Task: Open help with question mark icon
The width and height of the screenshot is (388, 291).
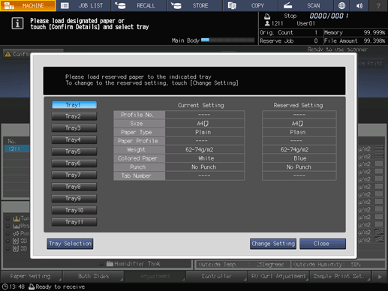Action: point(378,5)
